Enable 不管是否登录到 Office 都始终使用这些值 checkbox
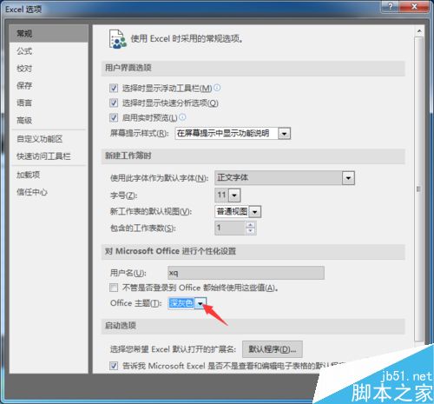 [114, 288]
